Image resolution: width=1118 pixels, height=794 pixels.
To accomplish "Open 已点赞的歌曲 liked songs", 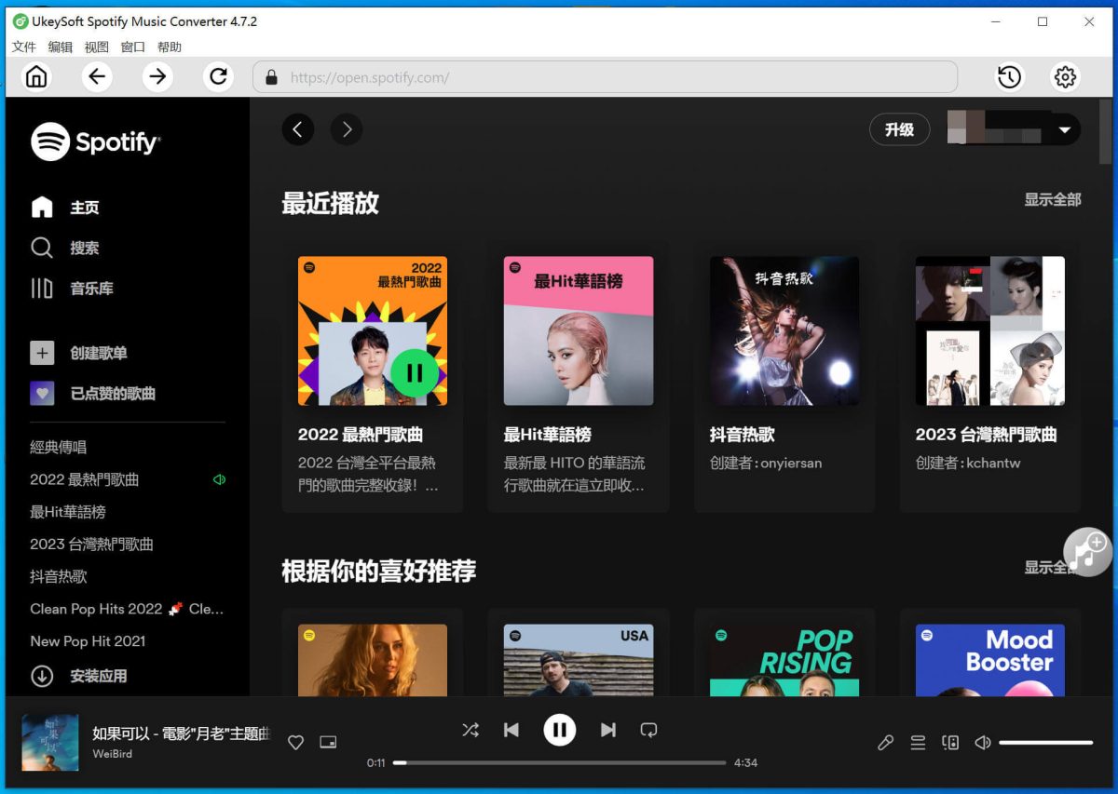I will coord(93,394).
